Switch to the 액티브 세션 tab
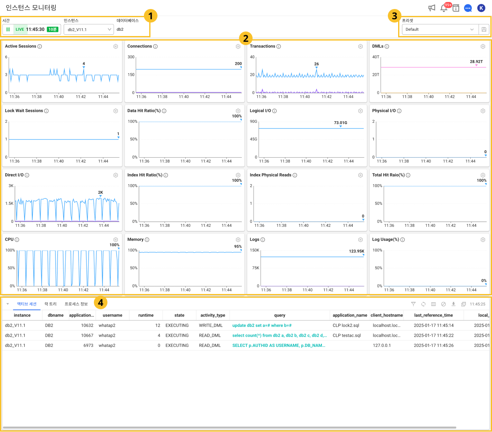The height and width of the screenshot is (432, 492). 27,304
